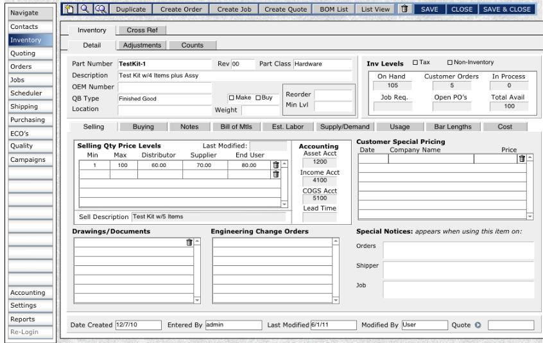Viewport: 543px width, 343px height.
Task: Click Re-Login in sidebar
Action: tap(30, 332)
